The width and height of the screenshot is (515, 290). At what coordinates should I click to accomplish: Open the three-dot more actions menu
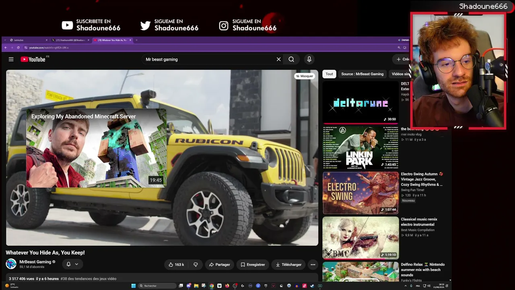click(313, 265)
